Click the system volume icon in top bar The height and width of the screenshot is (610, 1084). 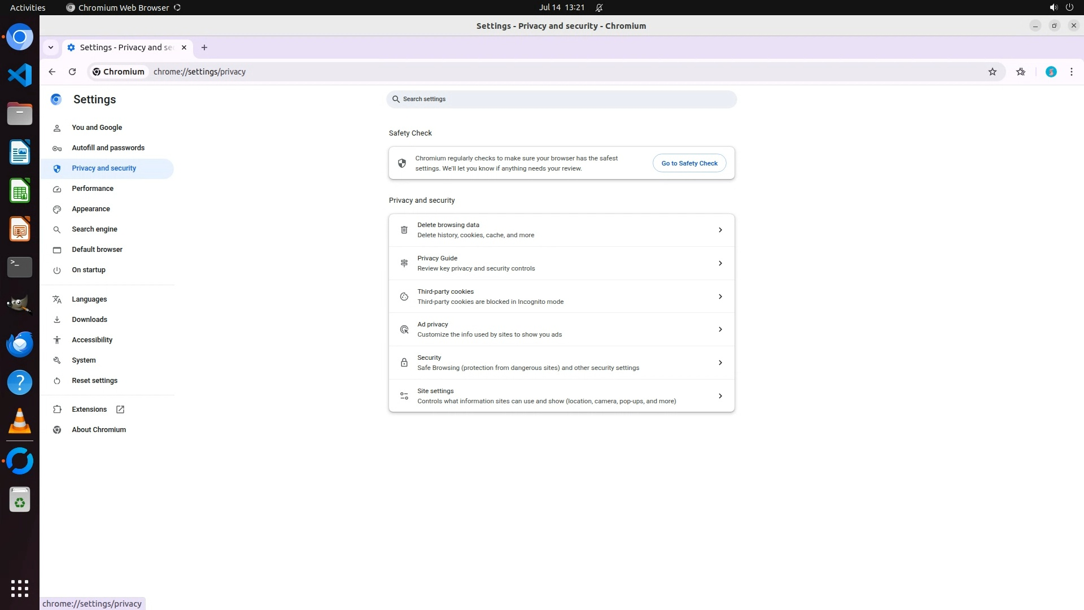1053,7
